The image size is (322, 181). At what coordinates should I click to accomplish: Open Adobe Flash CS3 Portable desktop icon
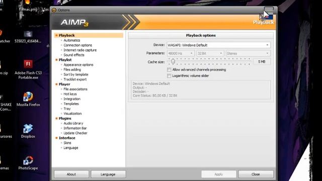coord(28,69)
